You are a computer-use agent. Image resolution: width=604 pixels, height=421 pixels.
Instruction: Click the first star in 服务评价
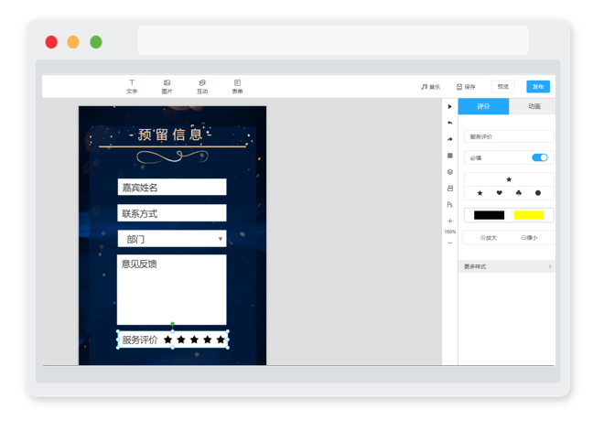pos(168,340)
